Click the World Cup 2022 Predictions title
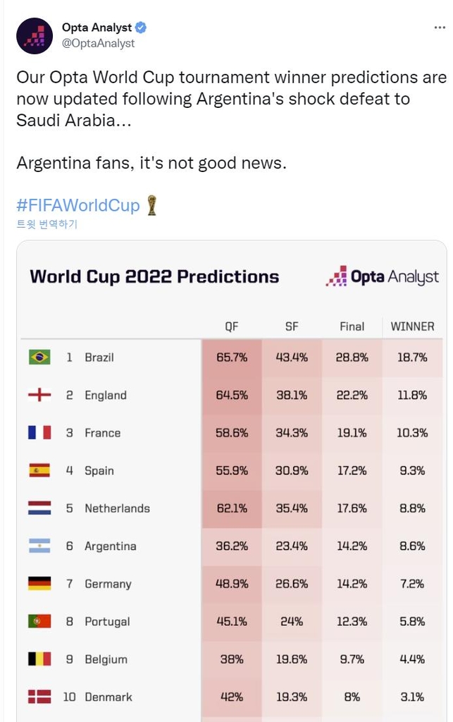Viewport: 453px width, 722px height. tap(154, 276)
